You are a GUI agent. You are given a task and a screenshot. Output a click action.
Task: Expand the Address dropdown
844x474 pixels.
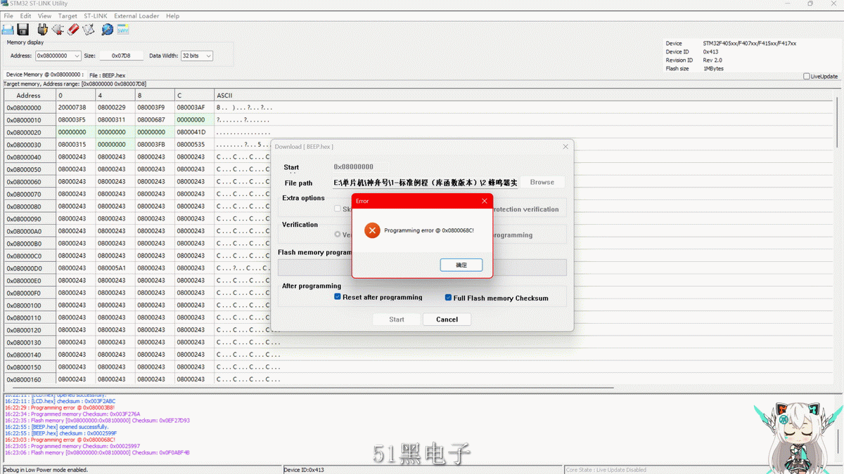77,55
